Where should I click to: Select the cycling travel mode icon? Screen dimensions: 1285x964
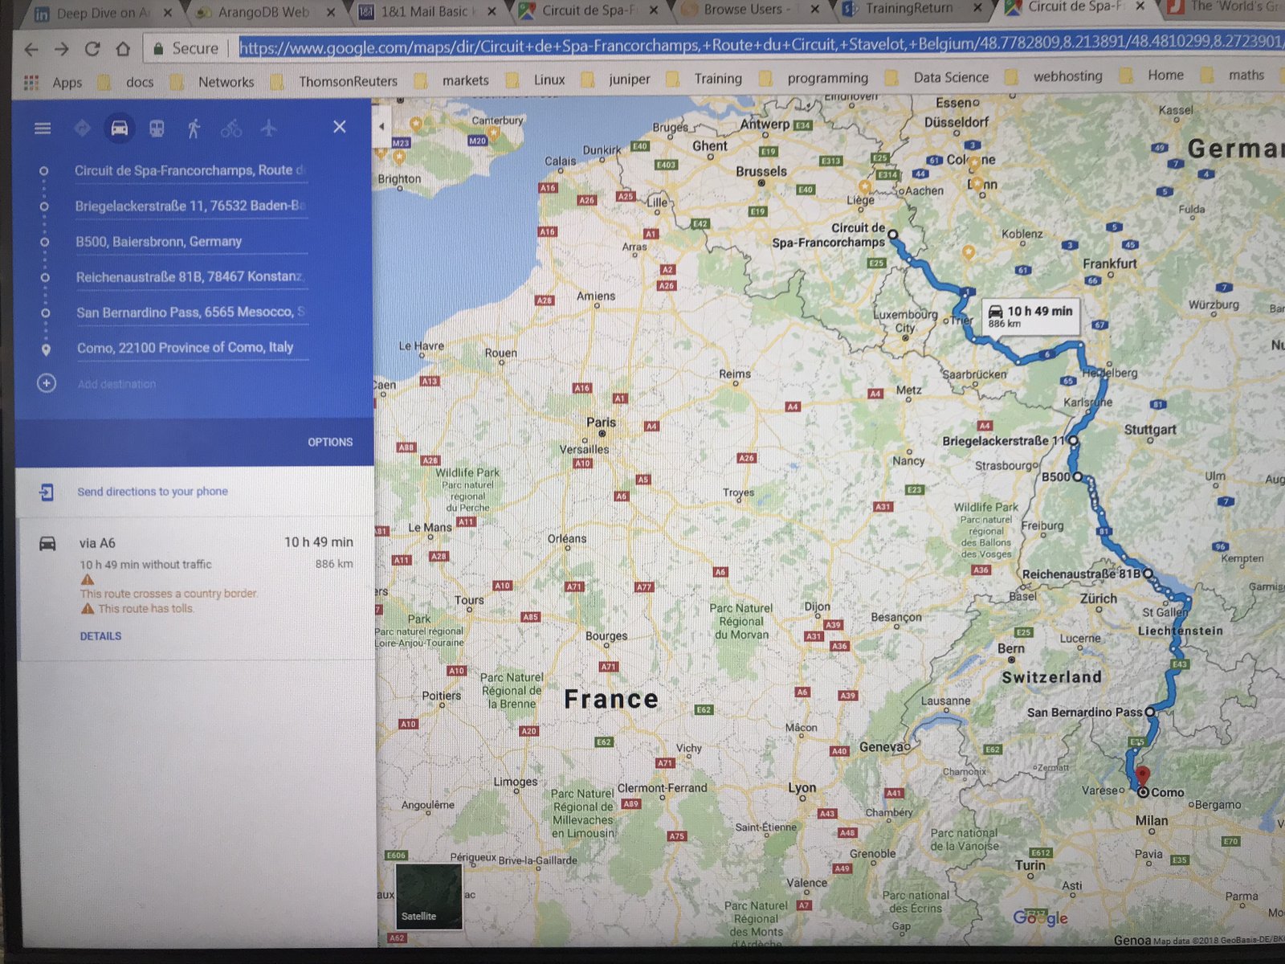point(231,129)
